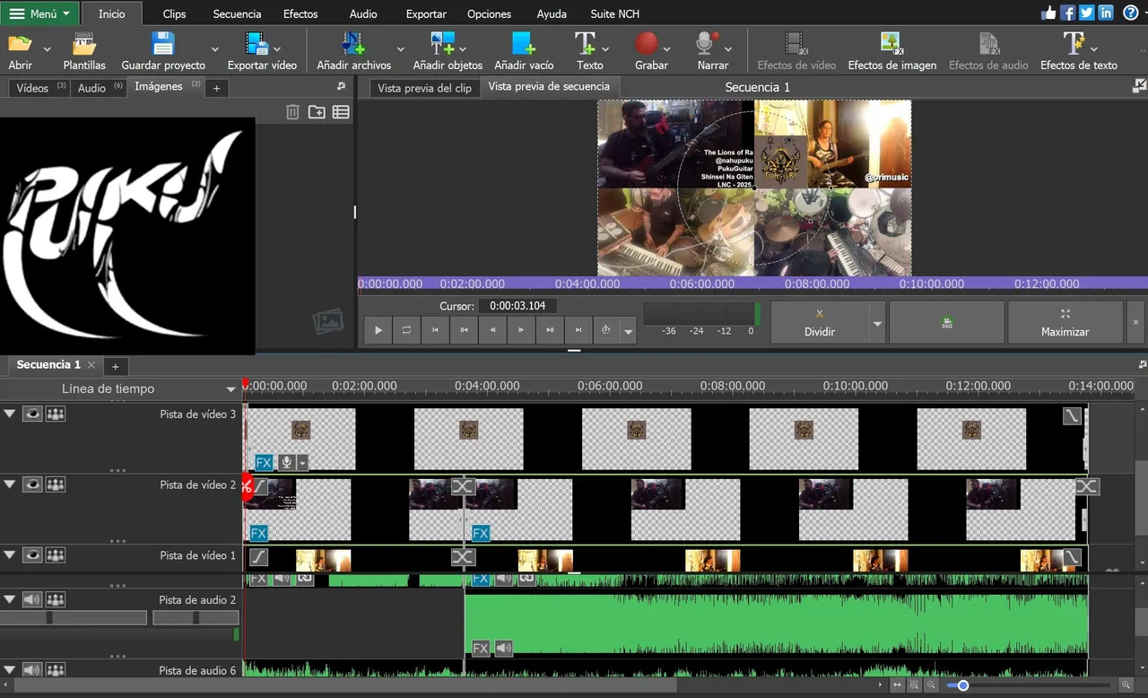The height and width of the screenshot is (698, 1148).
Task: Click the Dividir split clip button
Action: coord(819,322)
